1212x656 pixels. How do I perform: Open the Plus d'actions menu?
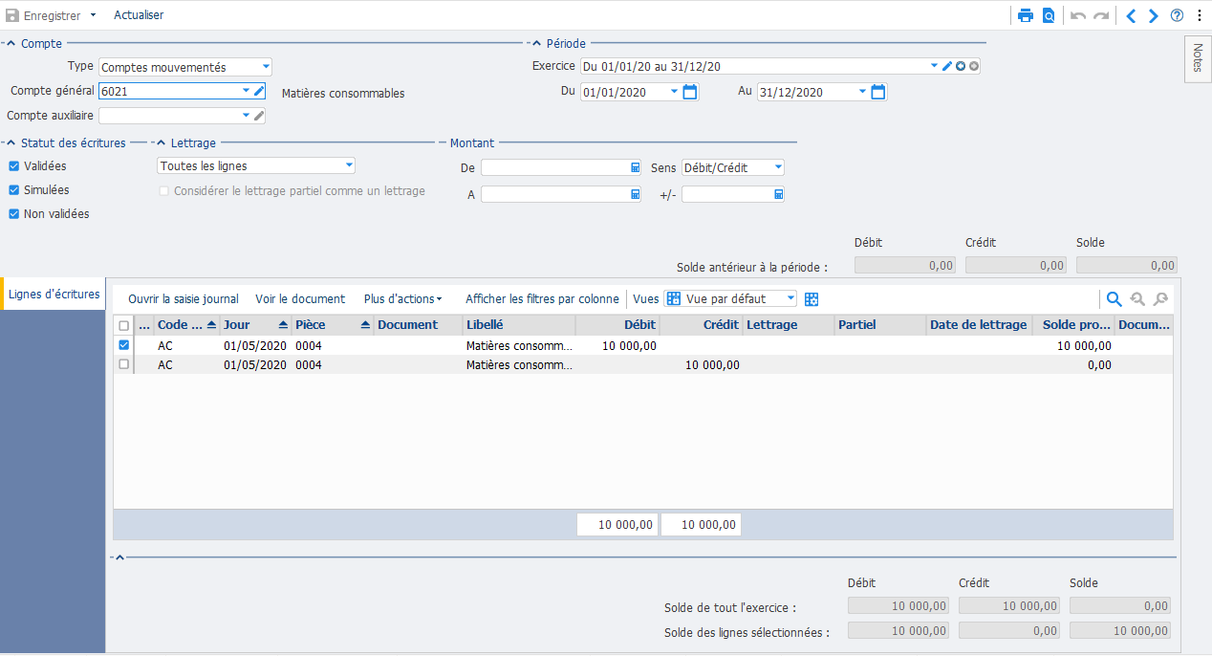(401, 298)
